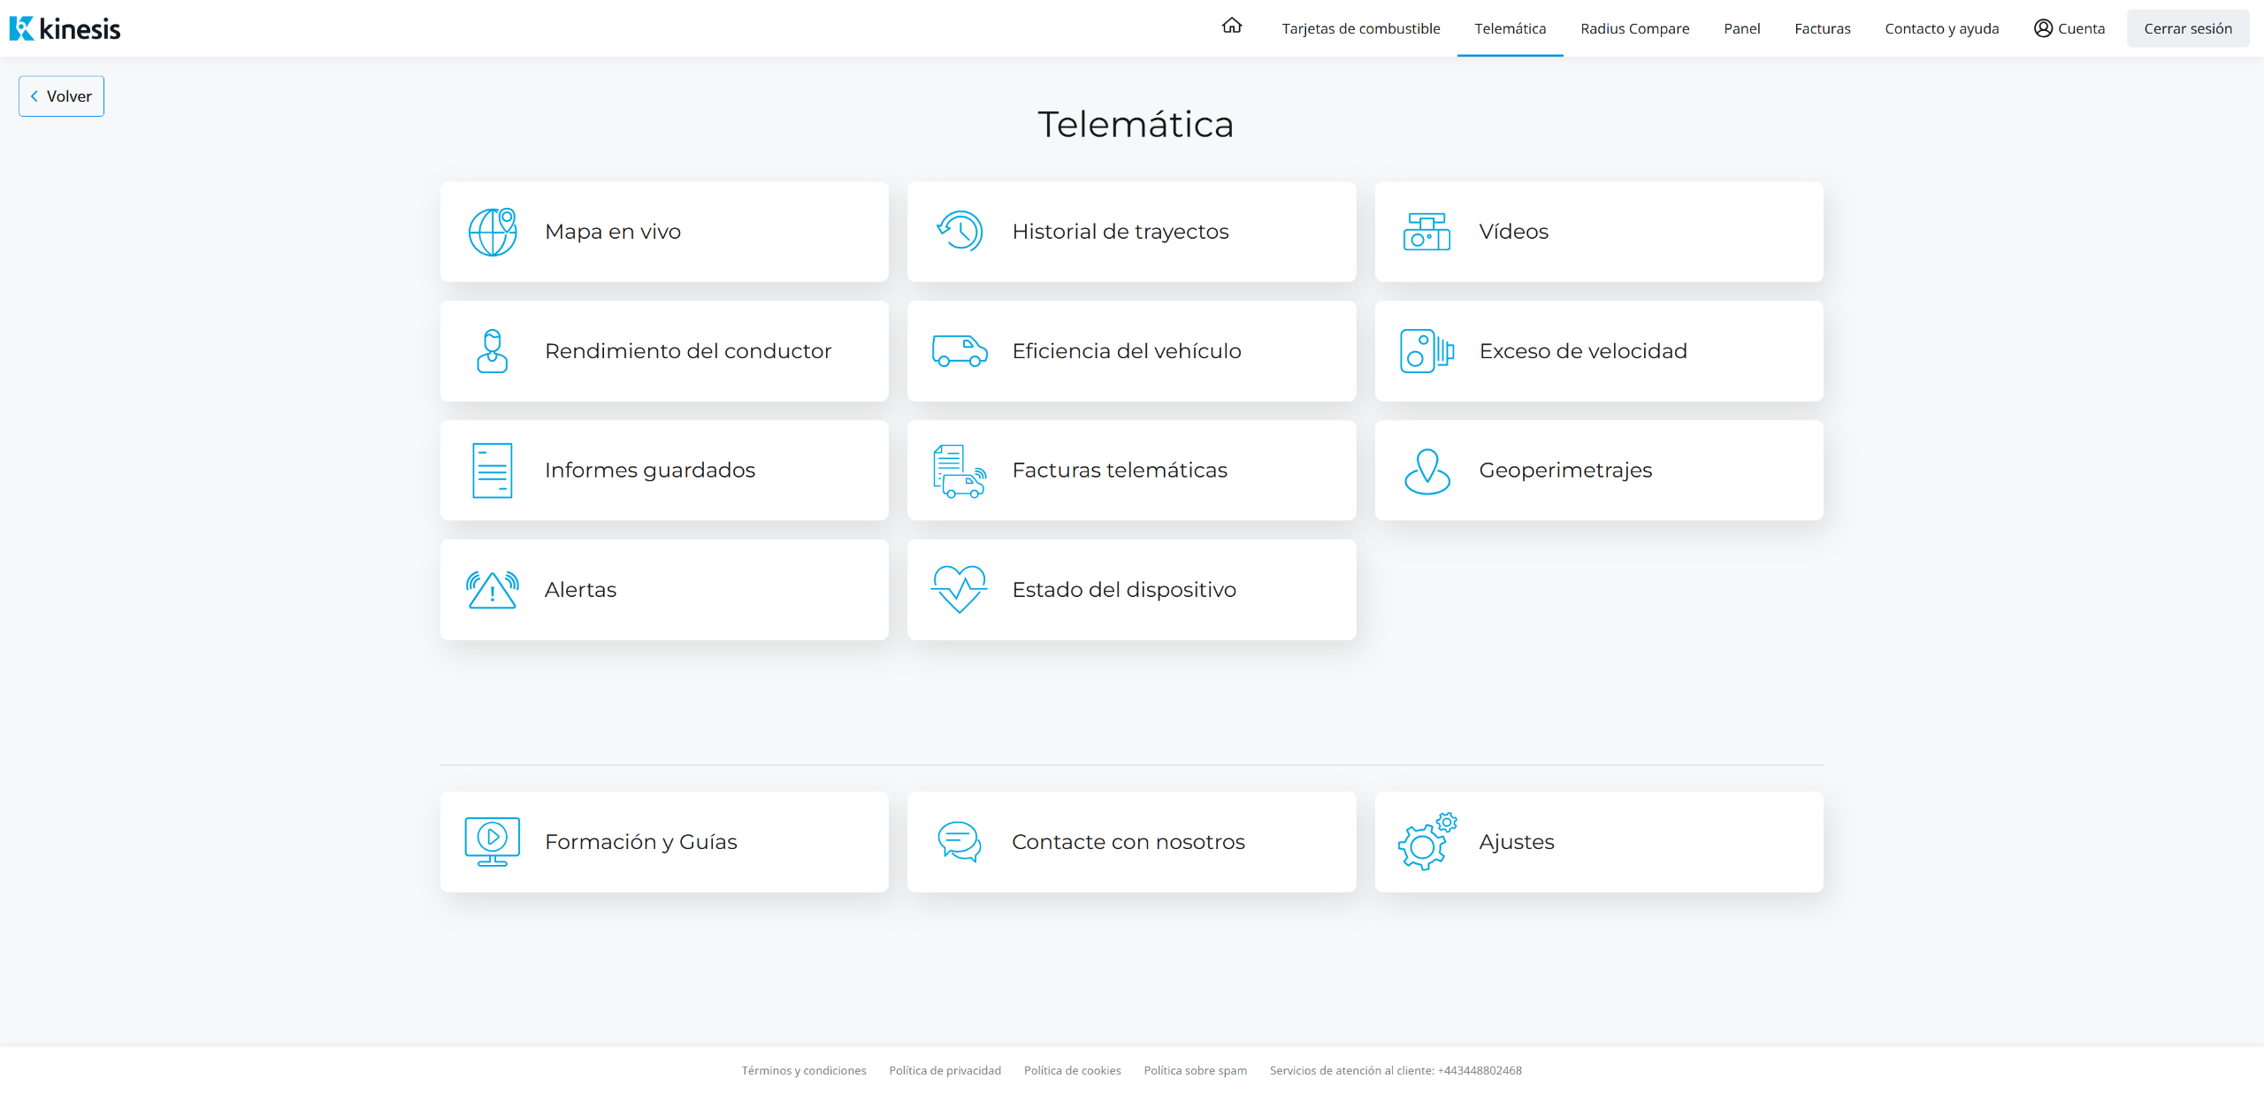Screen dimensions: 2264x1094
Task: Click the home icon in navigation bar
Action: (x=1232, y=27)
